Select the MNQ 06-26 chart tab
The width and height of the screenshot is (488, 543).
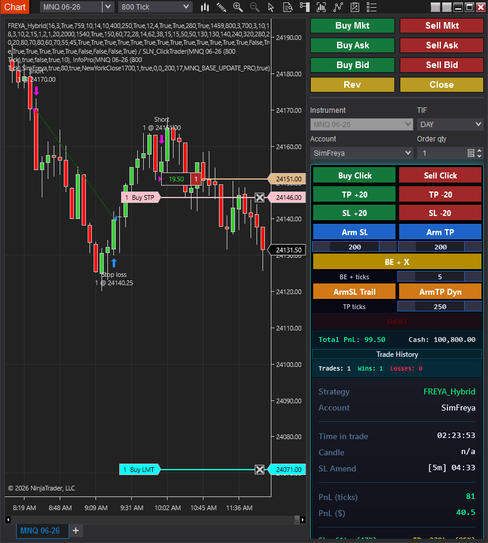click(x=40, y=530)
